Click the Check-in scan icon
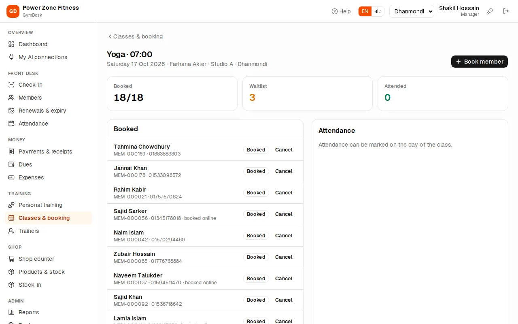The width and height of the screenshot is (518, 324). pyautogui.click(x=11, y=85)
